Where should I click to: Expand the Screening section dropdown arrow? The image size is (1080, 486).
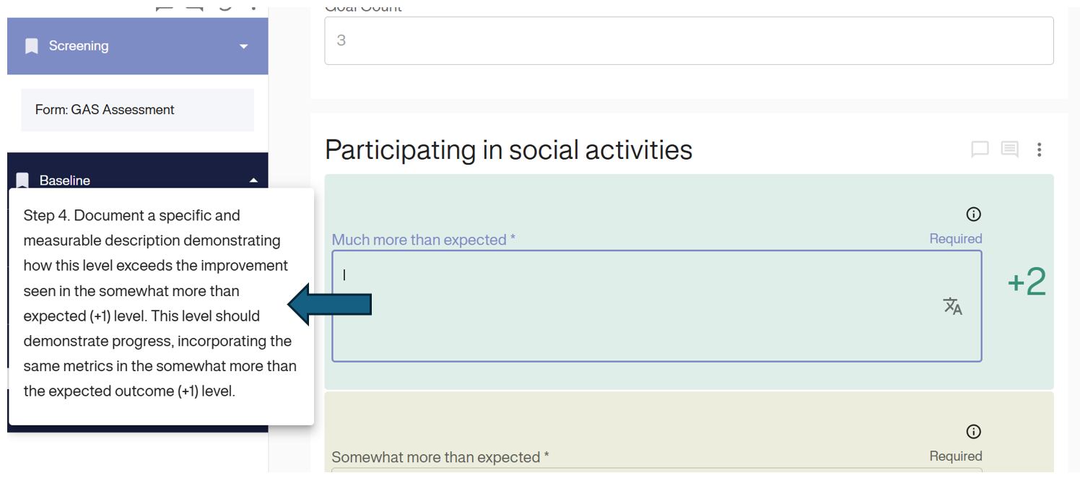point(243,46)
